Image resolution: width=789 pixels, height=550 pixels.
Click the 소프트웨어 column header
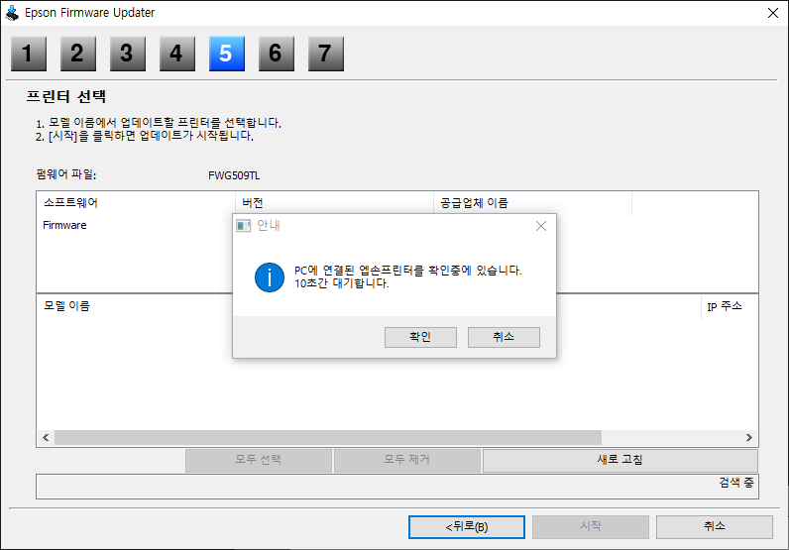point(136,203)
